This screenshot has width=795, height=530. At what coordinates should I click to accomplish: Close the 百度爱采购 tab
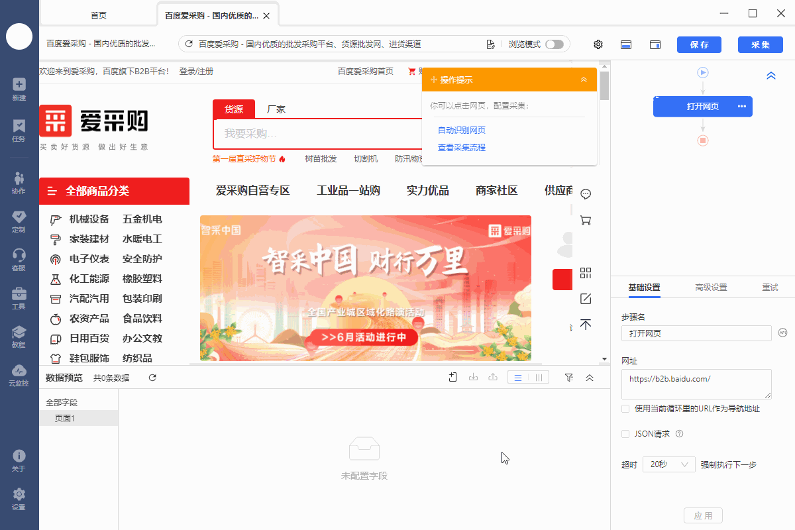point(266,15)
